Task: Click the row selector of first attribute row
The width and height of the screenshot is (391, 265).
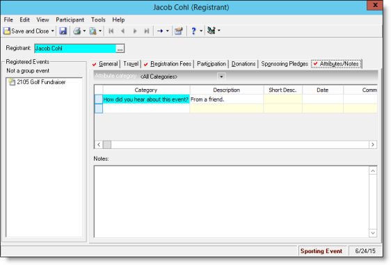Action: pyautogui.click(x=99, y=99)
